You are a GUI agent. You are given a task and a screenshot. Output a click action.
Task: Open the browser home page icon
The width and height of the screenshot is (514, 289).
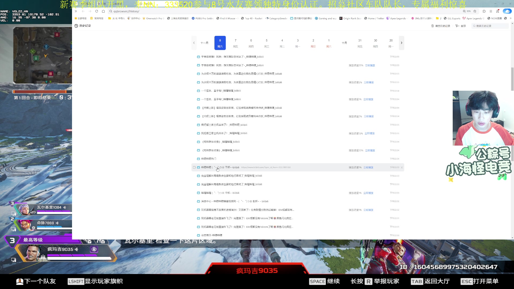(103, 11)
